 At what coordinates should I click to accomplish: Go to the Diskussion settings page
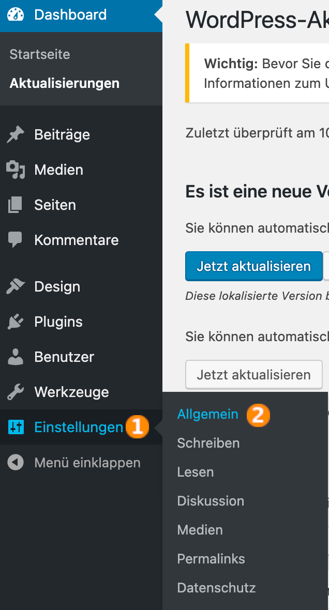click(211, 501)
